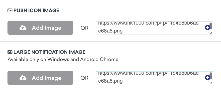This screenshot has height=93, width=221.
Task: Focus the large notification image URL field
Action: pyautogui.click(x=154, y=78)
